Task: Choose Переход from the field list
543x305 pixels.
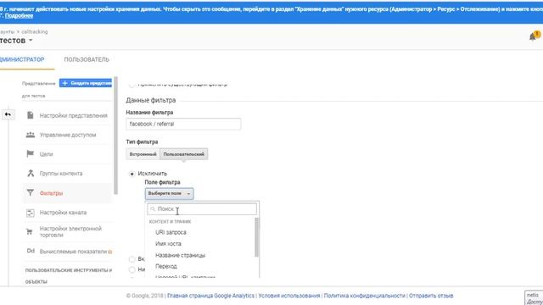Action: coord(166,266)
